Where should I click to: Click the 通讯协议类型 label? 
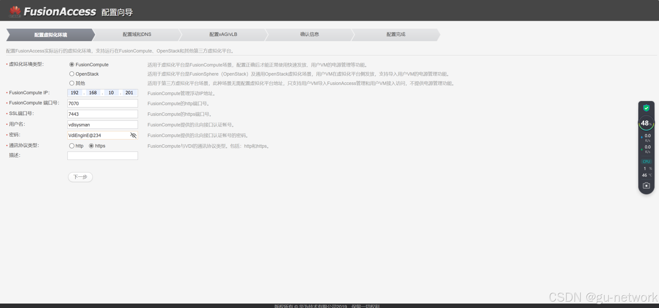coord(24,146)
